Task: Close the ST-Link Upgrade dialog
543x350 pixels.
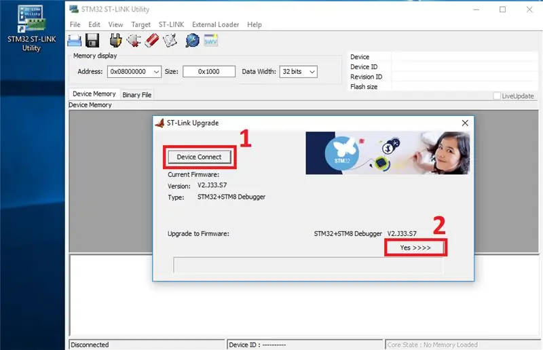Action: point(465,123)
